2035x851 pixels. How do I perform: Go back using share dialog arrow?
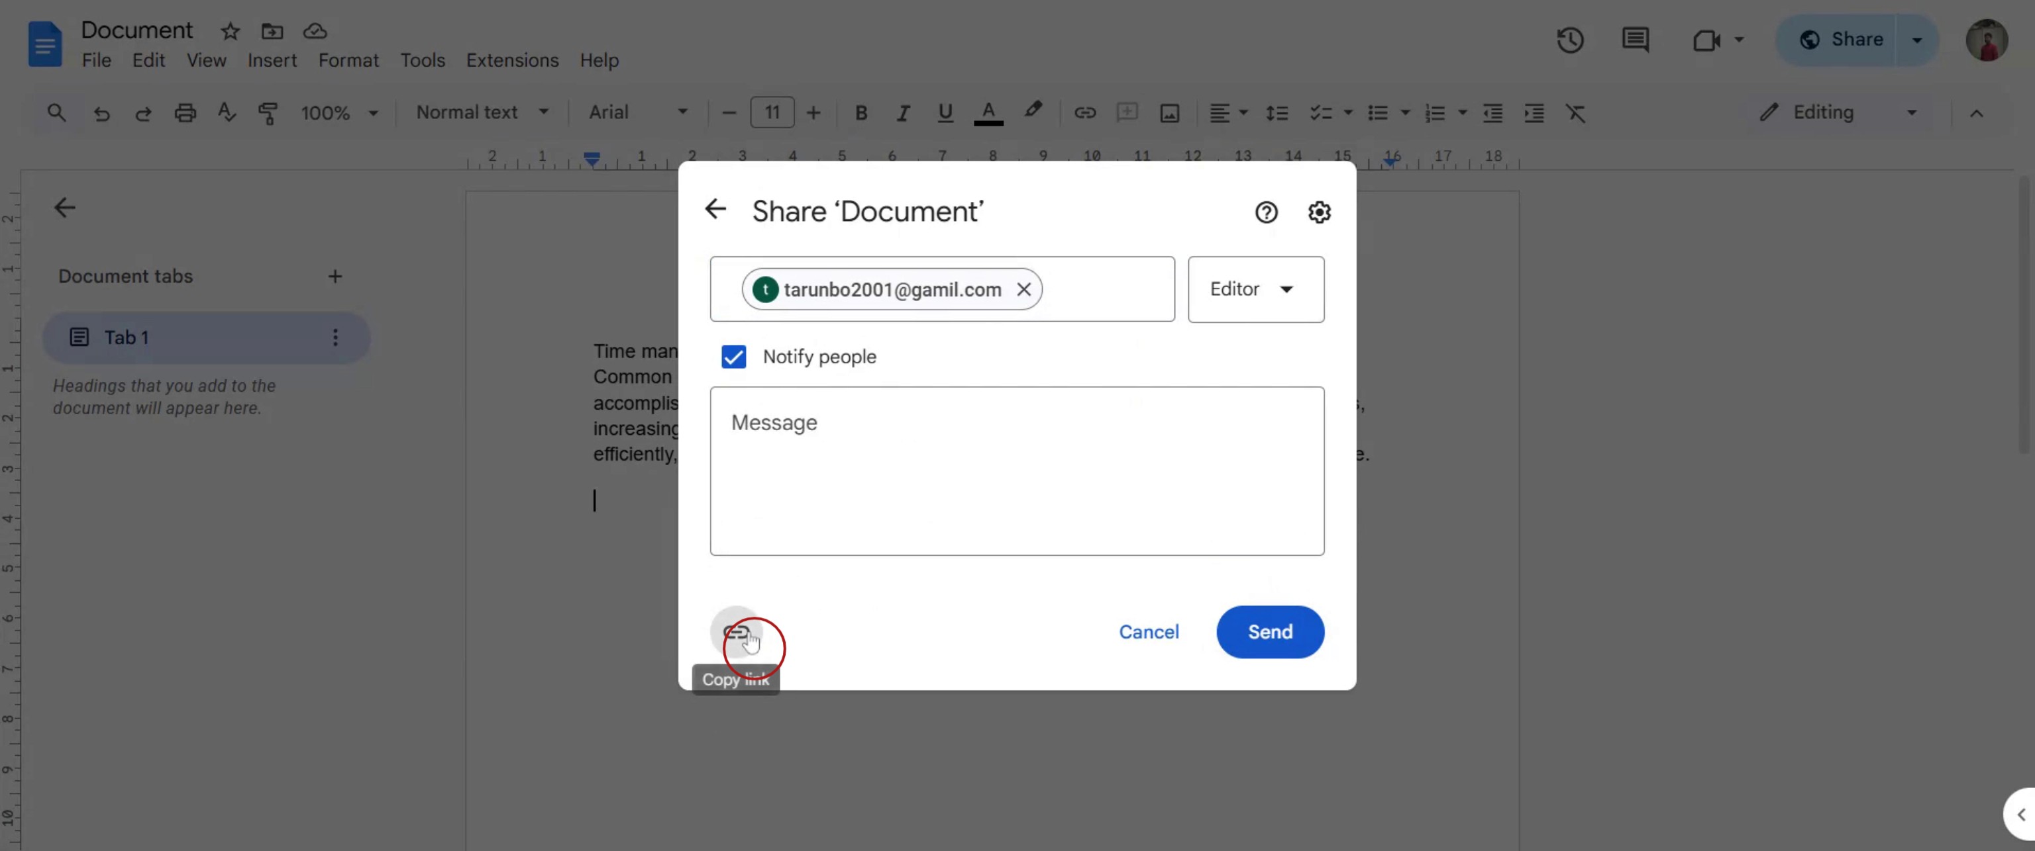coord(715,209)
